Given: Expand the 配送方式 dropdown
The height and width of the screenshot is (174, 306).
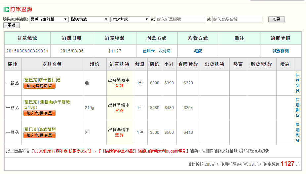Looking at the screenshot, I should [89, 19].
